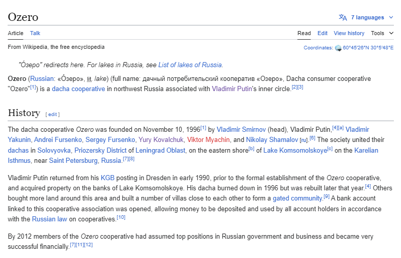Click citation [10] after cooperatives
This screenshot has height=258, width=401.
click(x=121, y=217)
